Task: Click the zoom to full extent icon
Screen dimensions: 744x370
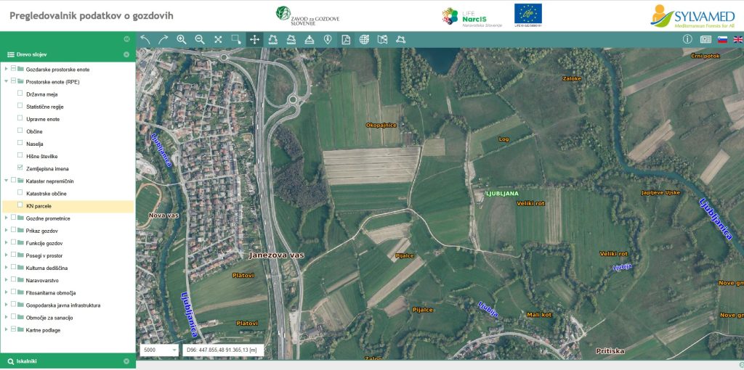Action: coord(218,39)
